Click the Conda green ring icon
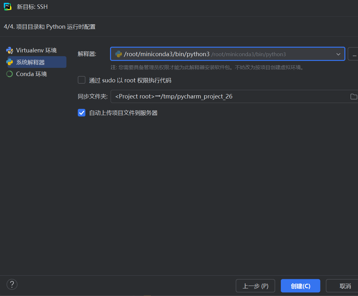Screen dimensions: 358x296 pos(9,74)
